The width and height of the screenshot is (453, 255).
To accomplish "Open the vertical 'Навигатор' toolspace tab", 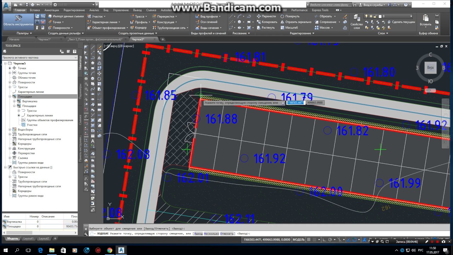I will (80, 62).
